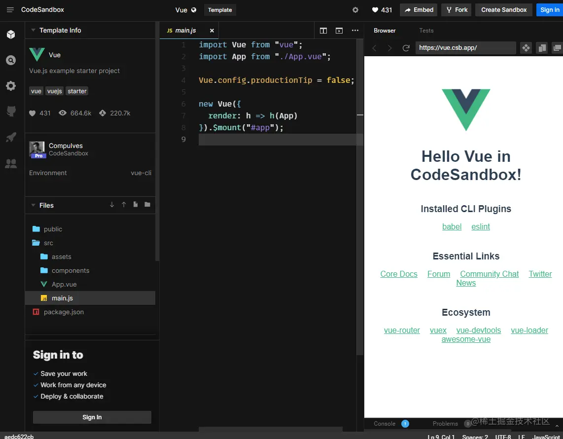Switch to the Tests tab
The image size is (563, 439).
click(426, 31)
